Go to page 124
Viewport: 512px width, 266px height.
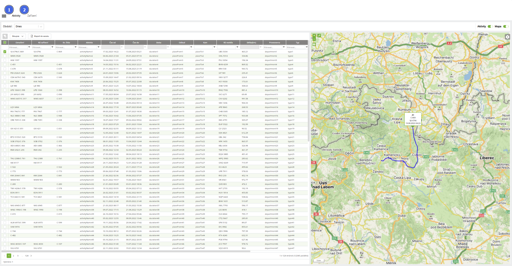27,256
